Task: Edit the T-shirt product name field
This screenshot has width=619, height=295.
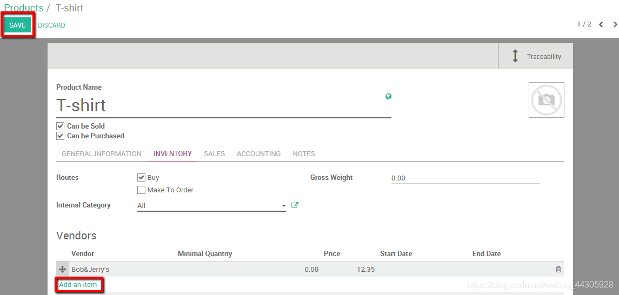Action: (x=223, y=105)
